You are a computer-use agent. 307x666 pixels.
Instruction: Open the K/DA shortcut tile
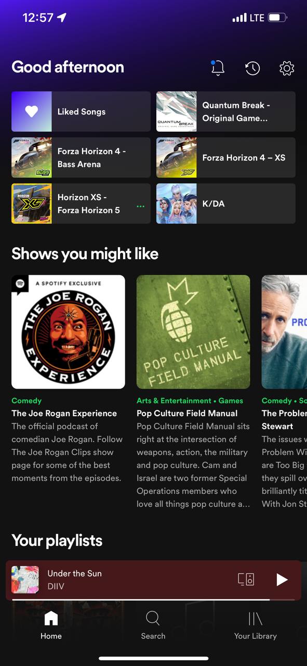pyautogui.click(x=226, y=203)
